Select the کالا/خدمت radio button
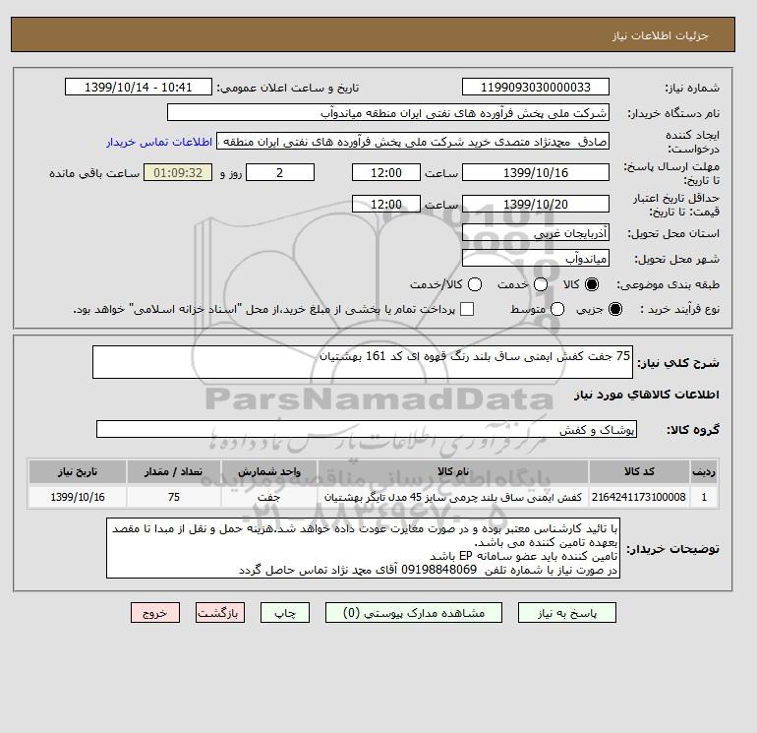Viewport: 757px width, 733px height. [x=475, y=284]
